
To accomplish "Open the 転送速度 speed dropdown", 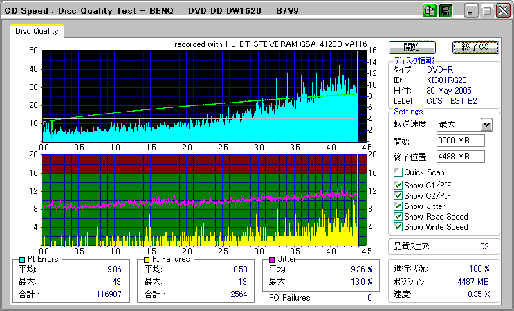I will click(x=486, y=125).
